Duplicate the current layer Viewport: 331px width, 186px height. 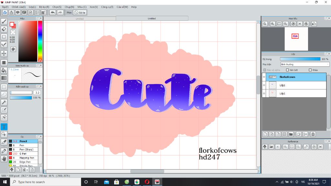[x=299, y=134]
